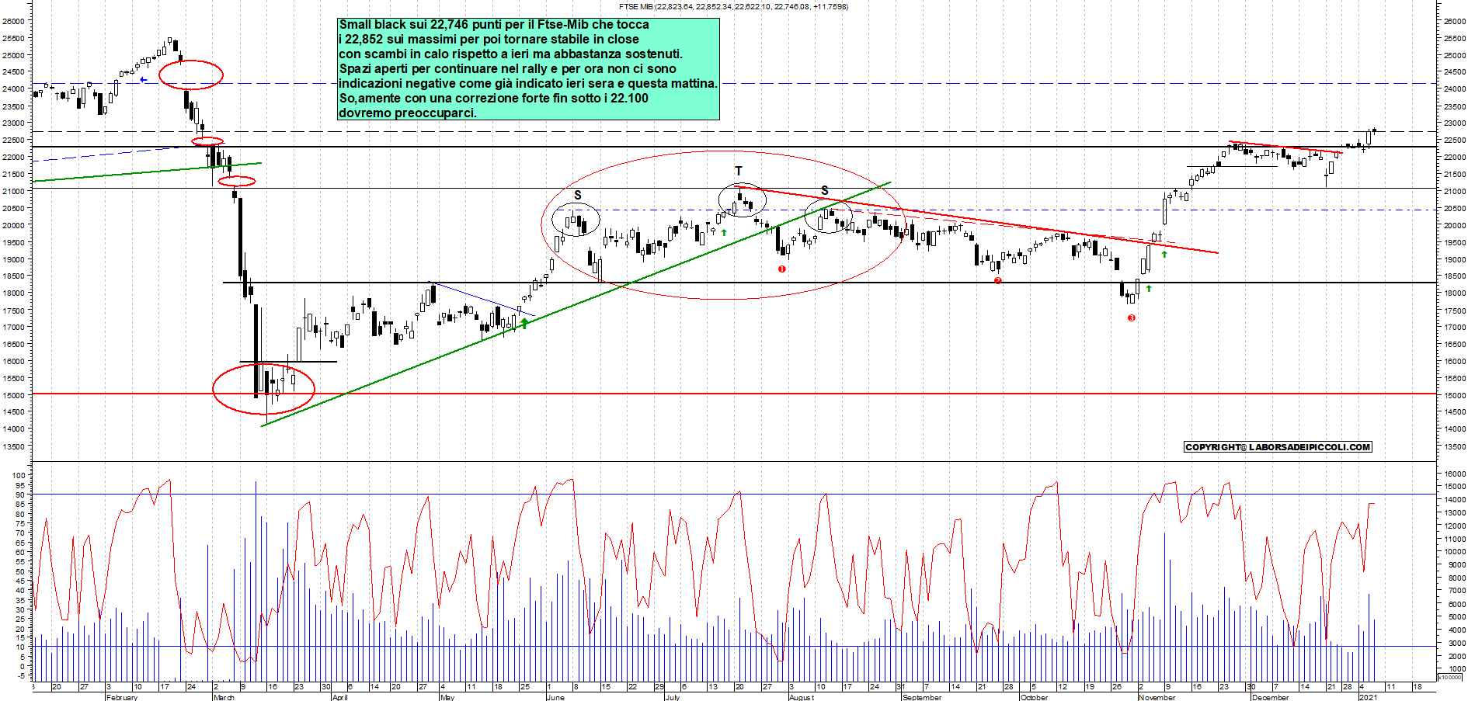Click the June month label
Screen dimensions: 1468x701
point(555,697)
